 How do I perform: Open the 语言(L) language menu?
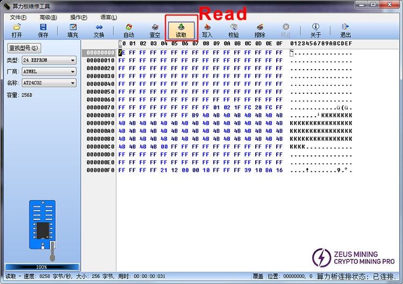108,17
